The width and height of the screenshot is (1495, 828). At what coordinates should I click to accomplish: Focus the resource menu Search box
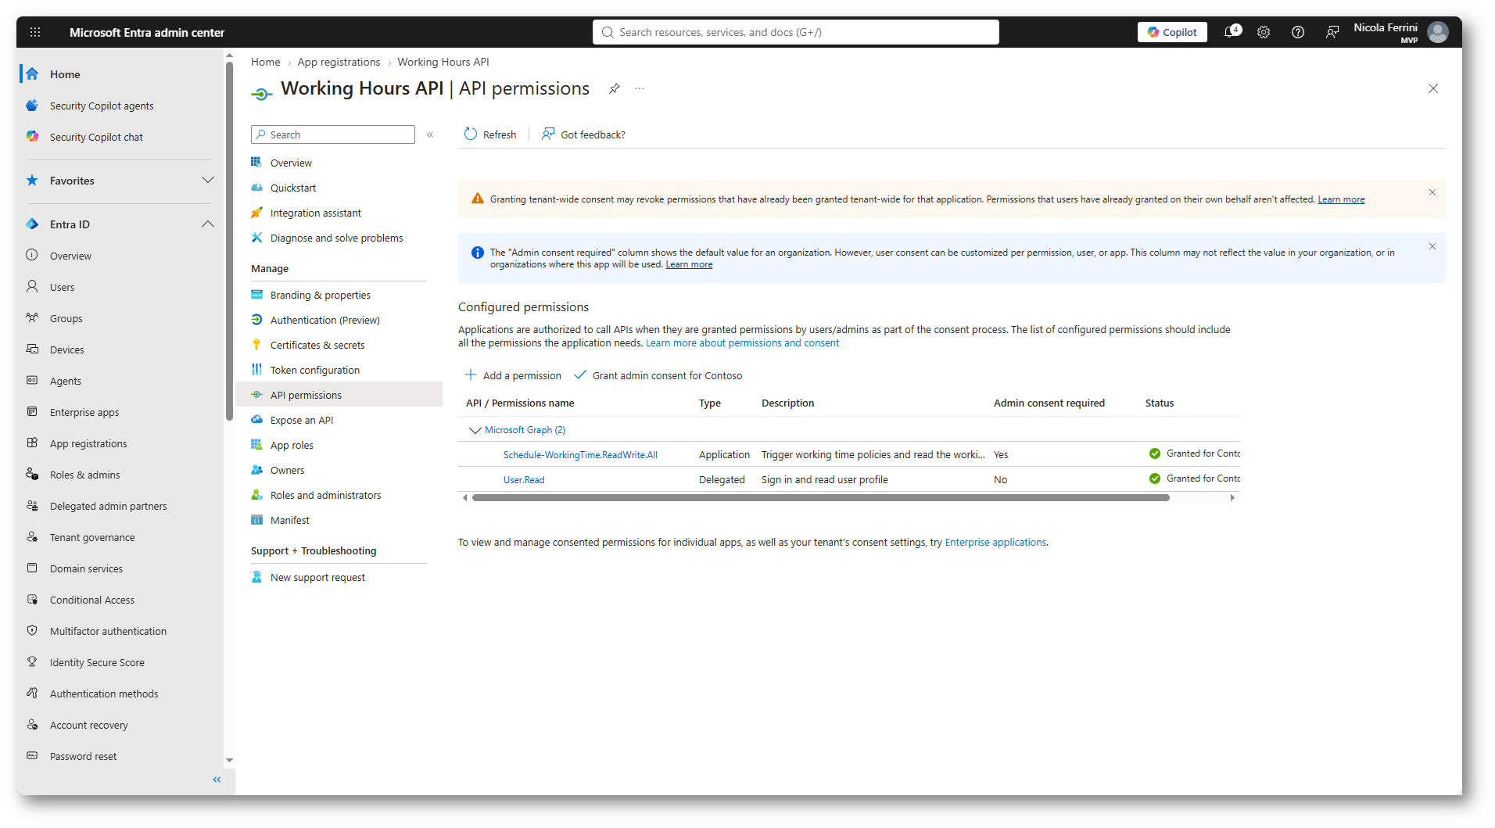tap(333, 134)
